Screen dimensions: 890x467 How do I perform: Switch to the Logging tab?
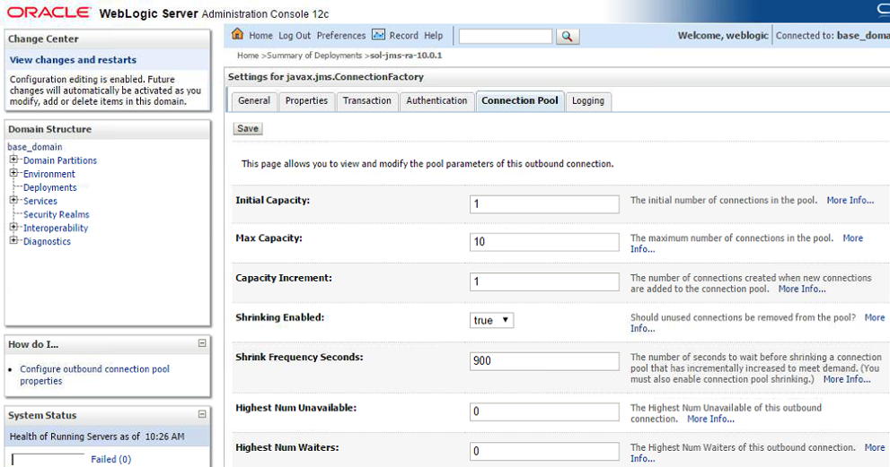click(x=587, y=101)
